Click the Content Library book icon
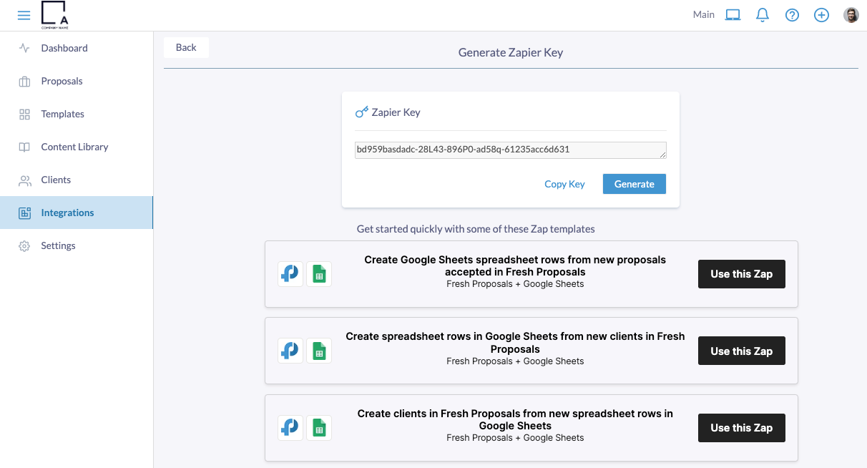The image size is (867, 468). tap(24, 147)
